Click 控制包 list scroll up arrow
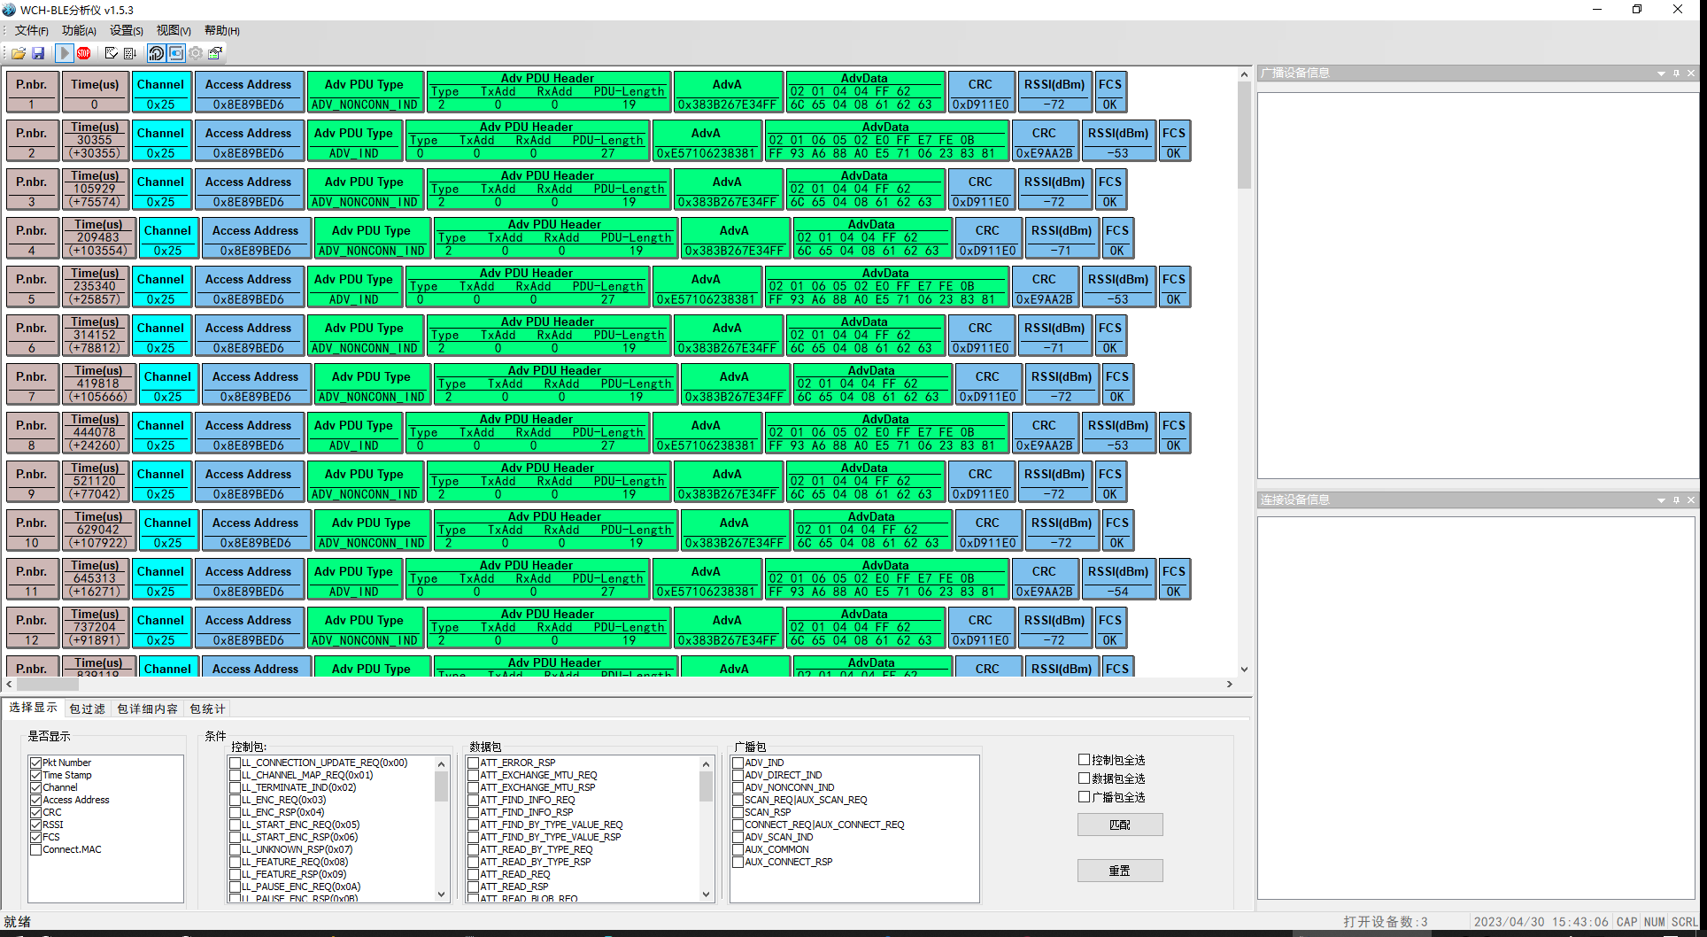 point(441,763)
